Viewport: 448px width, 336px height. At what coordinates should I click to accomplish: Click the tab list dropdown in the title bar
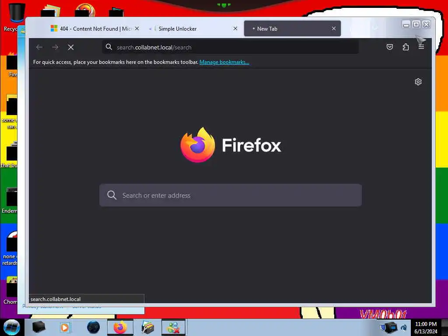pos(375,28)
